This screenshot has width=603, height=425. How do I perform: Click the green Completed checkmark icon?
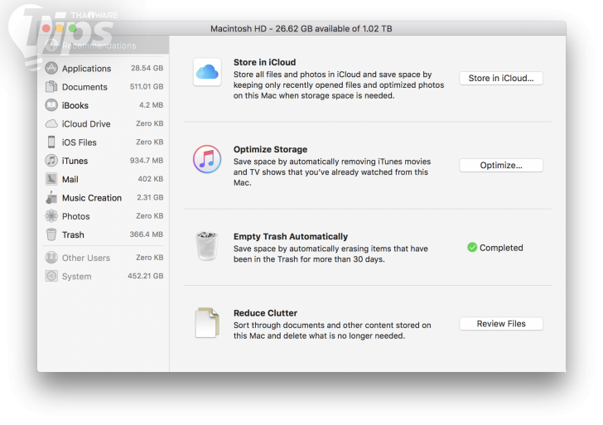(472, 248)
